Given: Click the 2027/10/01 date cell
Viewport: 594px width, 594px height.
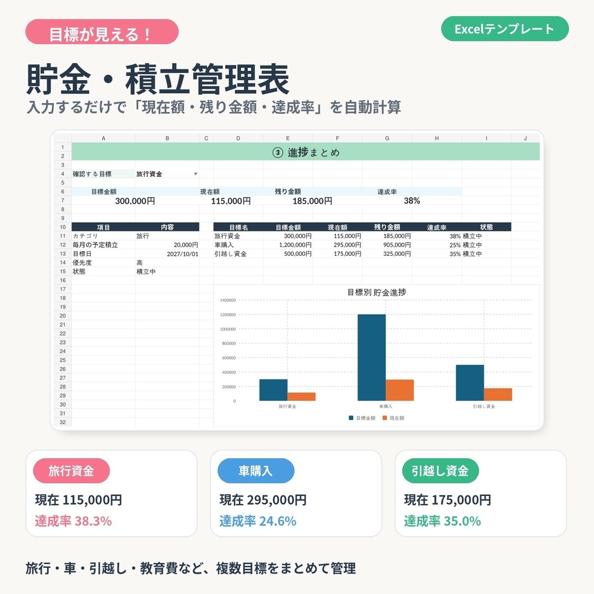Looking at the screenshot, I should (167, 254).
